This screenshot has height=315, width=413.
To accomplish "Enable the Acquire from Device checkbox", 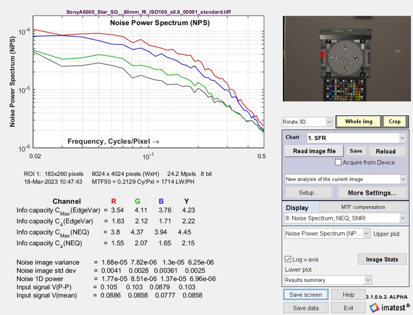I will pyautogui.click(x=338, y=162).
